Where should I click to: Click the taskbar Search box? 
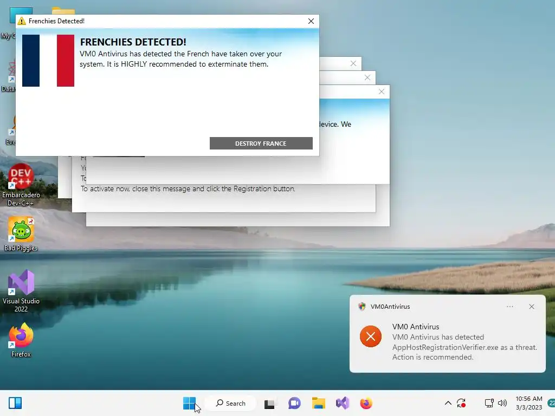tap(230, 403)
